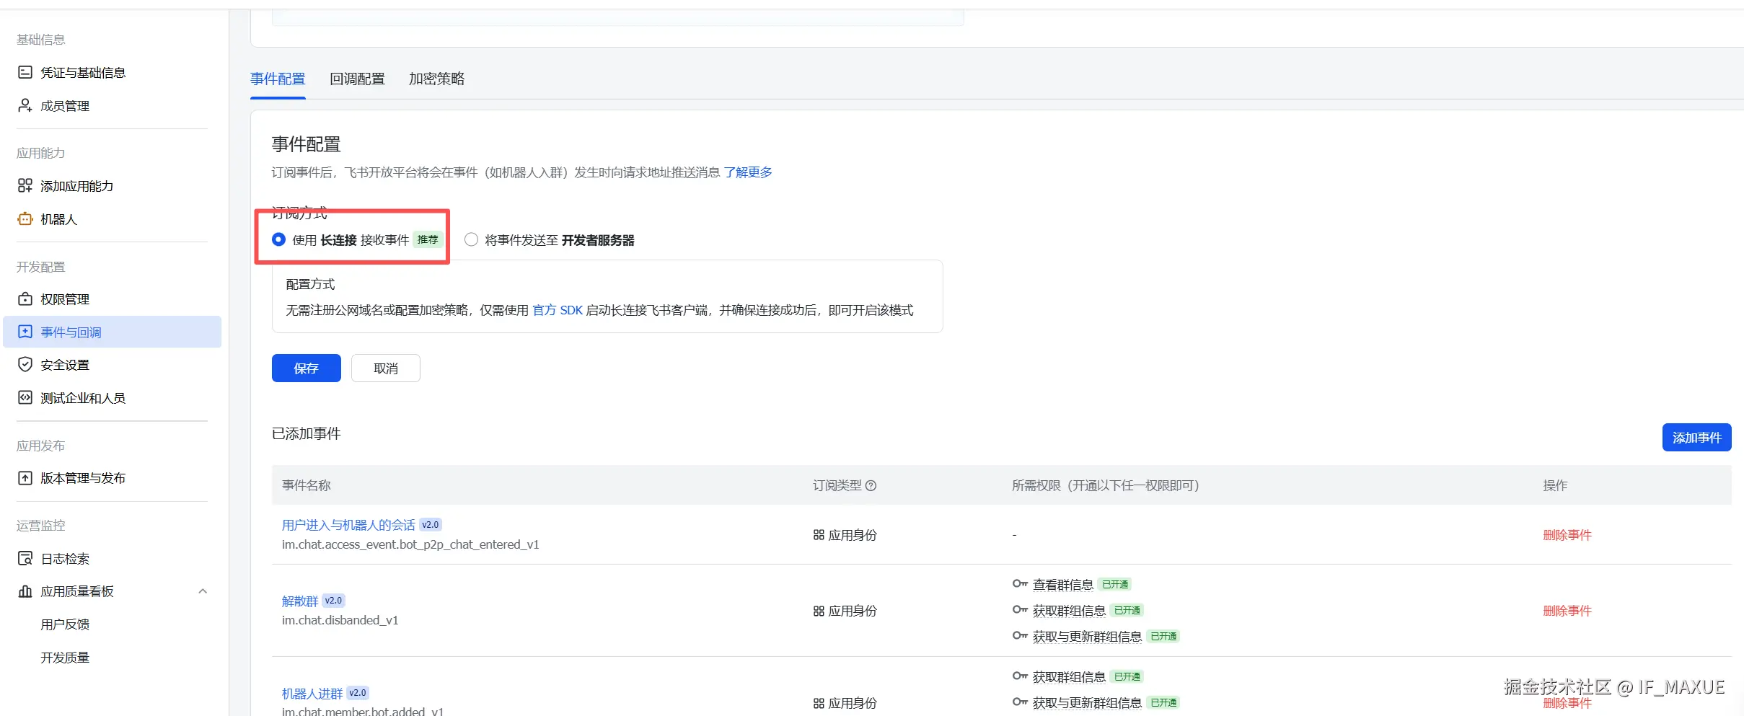This screenshot has height=716, width=1744.
Task: Open the 机器人进群 event link
Action: coord(312,693)
